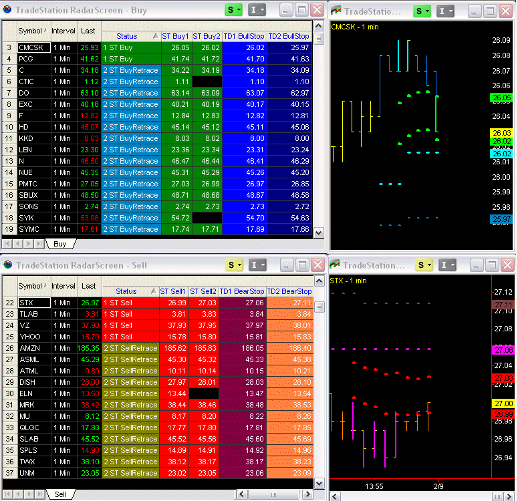The height and width of the screenshot is (501, 518).
Task: Click scroll down arrow in Sell RadarScreen
Action: pos(319,484)
